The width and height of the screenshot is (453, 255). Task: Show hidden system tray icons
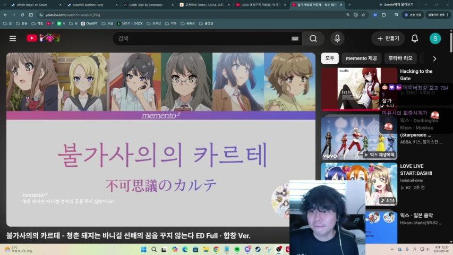(x=392, y=249)
